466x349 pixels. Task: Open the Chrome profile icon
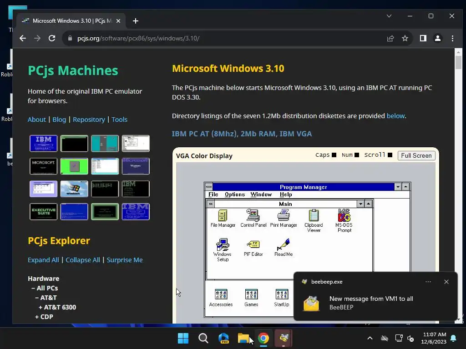438,38
